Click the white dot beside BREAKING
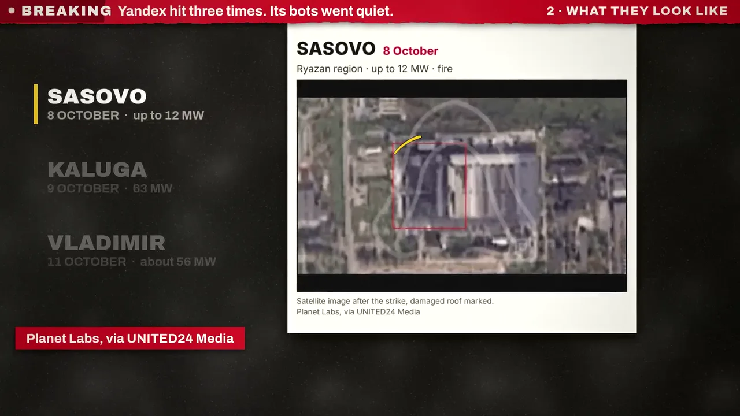This screenshot has width=740, height=416. point(12,11)
